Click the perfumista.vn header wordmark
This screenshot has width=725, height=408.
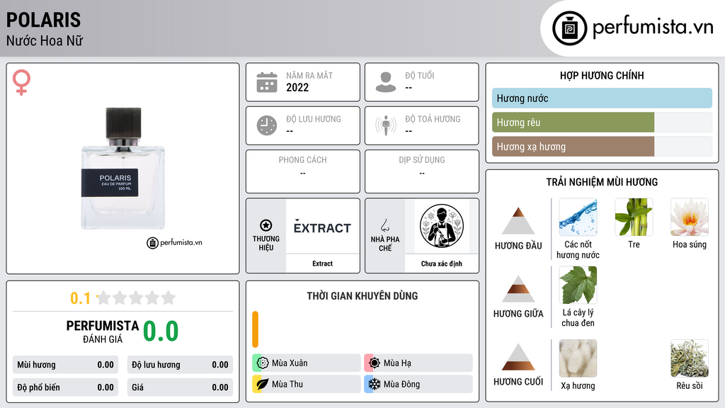point(653,28)
